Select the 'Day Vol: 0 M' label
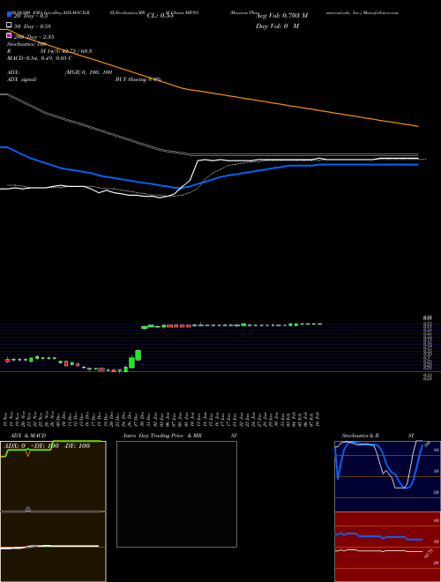This screenshot has height=582, width=441. click(277, 26)
